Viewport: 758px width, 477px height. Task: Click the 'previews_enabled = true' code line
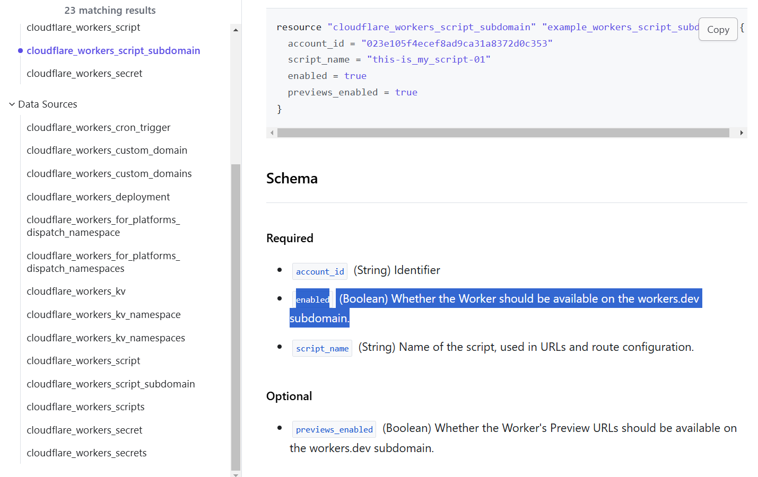click(x=352, y=93)
